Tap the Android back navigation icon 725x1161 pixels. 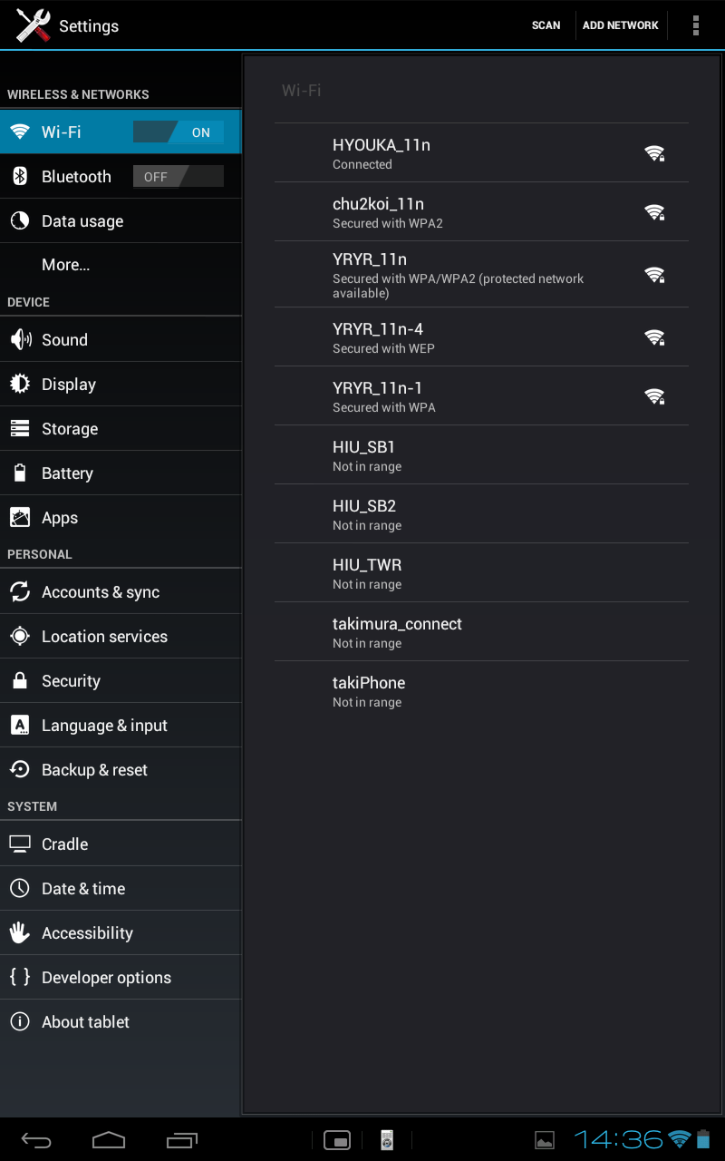pos(36,1140)
